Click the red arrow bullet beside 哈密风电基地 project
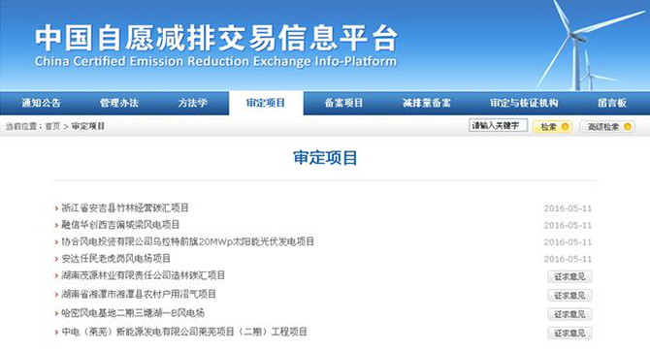Image resolution: width=650 pixels, height=350 pixels. [56, 313]
